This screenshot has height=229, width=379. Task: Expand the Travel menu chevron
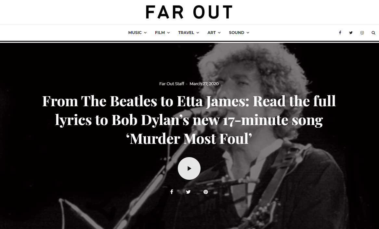coord(198,33)
